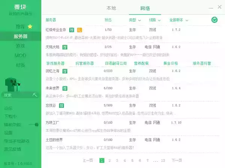Click the 服务器 column header
The image size is (225, 168).
[x=51, y=20]
